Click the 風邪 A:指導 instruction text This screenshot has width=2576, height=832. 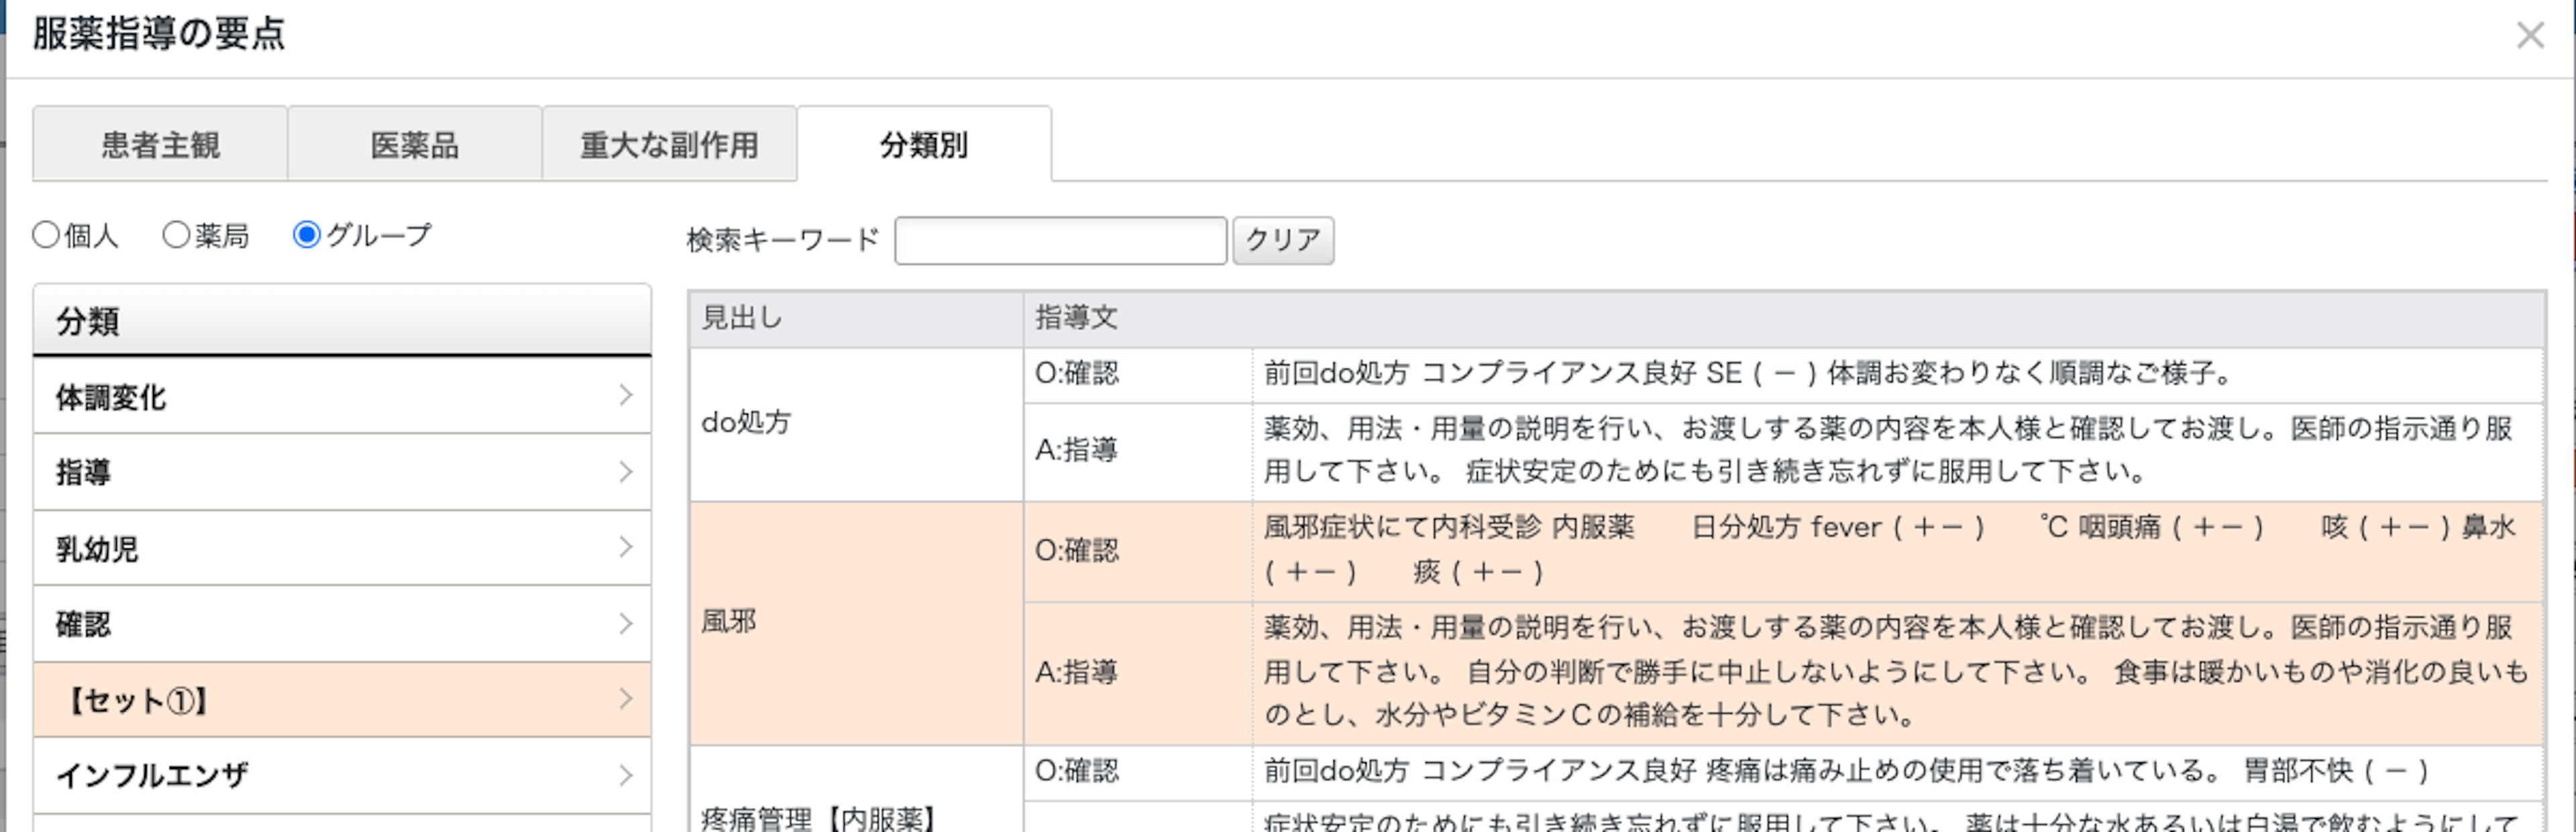(1895, 671)
